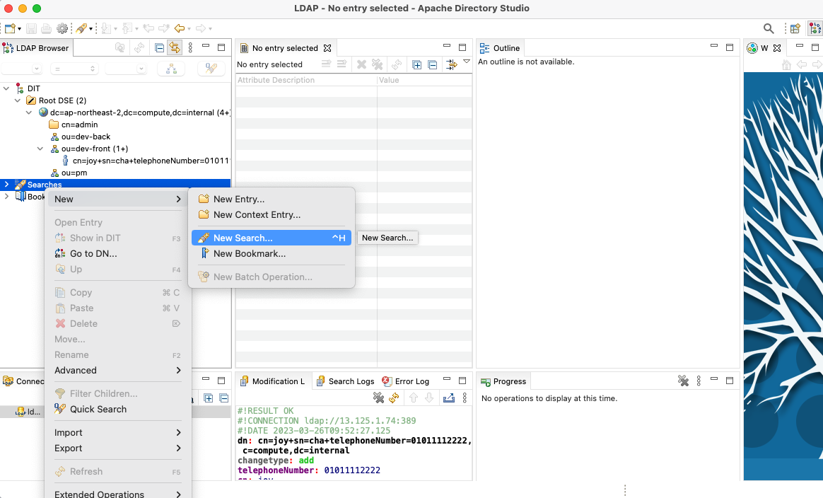
Task: Clear the modification logs with the gray X icon
Action: pyautogui.click(x=378, y=398)
